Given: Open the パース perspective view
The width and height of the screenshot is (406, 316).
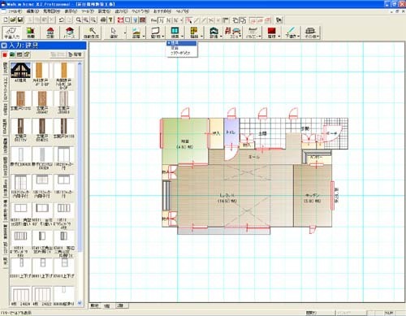Looking at the screenshot, I should coord(70,32).
